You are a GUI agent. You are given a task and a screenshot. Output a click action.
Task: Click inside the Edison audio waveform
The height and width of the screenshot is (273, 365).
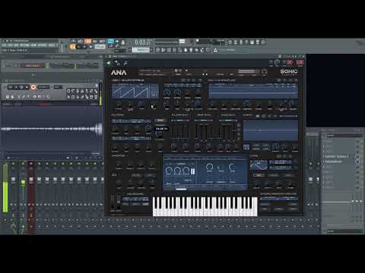click(x=52, y=129)
